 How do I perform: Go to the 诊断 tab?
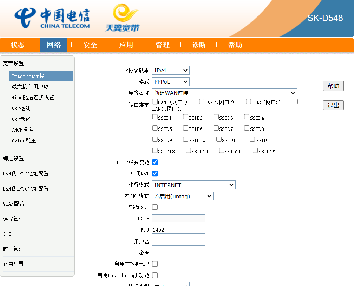(x=199, y=45)
